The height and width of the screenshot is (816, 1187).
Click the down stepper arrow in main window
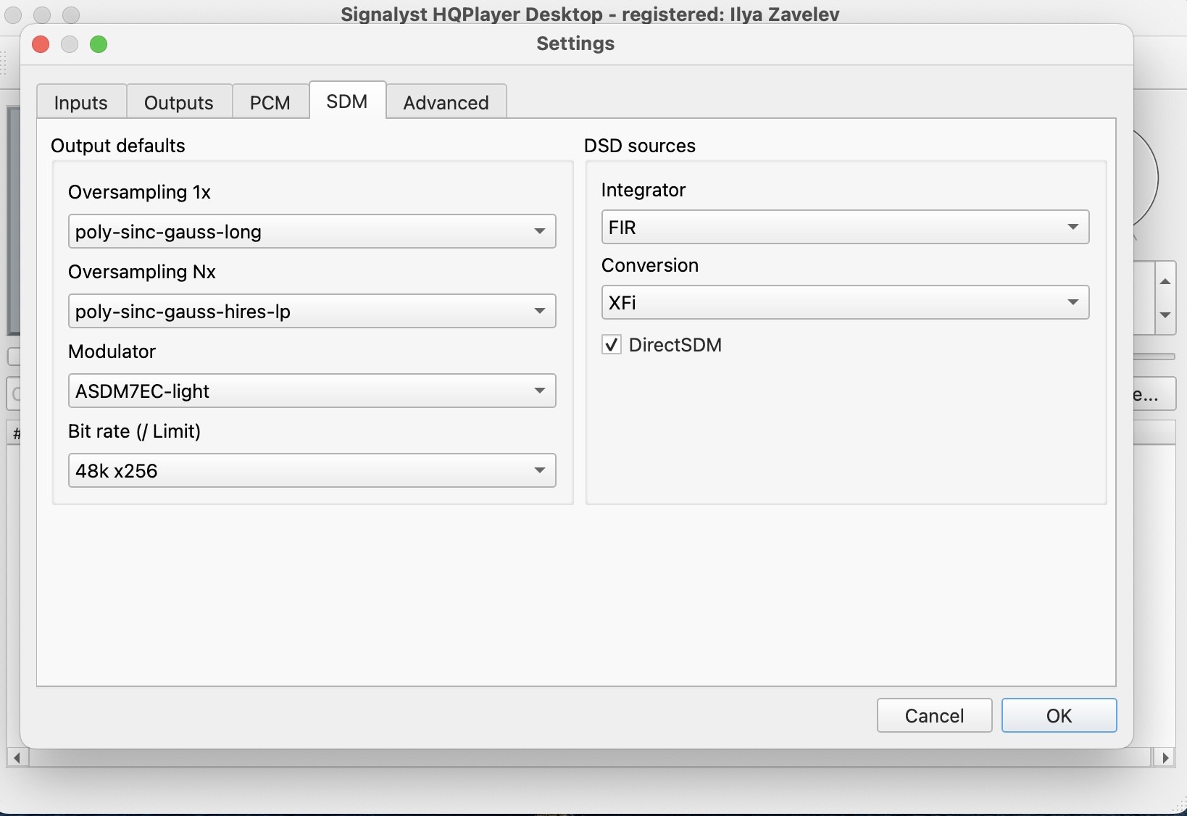1165,315
